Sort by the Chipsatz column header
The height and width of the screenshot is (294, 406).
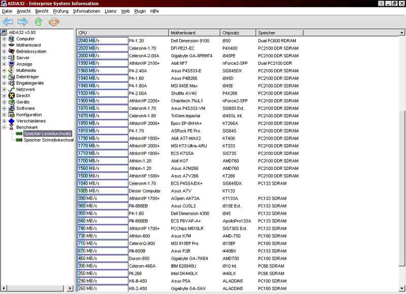[x=238, y=33]
